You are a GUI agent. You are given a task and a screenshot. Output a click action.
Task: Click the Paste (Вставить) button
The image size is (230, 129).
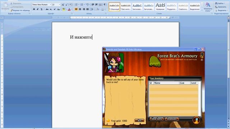5,6
